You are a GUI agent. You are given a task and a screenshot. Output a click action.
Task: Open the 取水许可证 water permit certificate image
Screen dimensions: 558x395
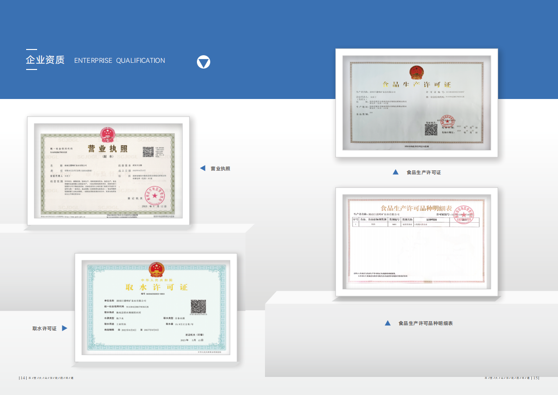156,308
